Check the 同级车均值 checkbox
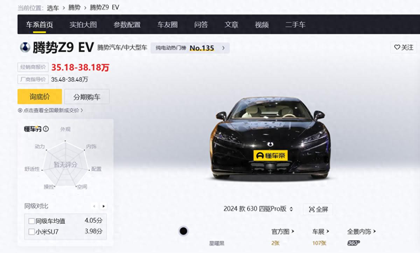The image size is (420, 253). (x=31, y=221)
